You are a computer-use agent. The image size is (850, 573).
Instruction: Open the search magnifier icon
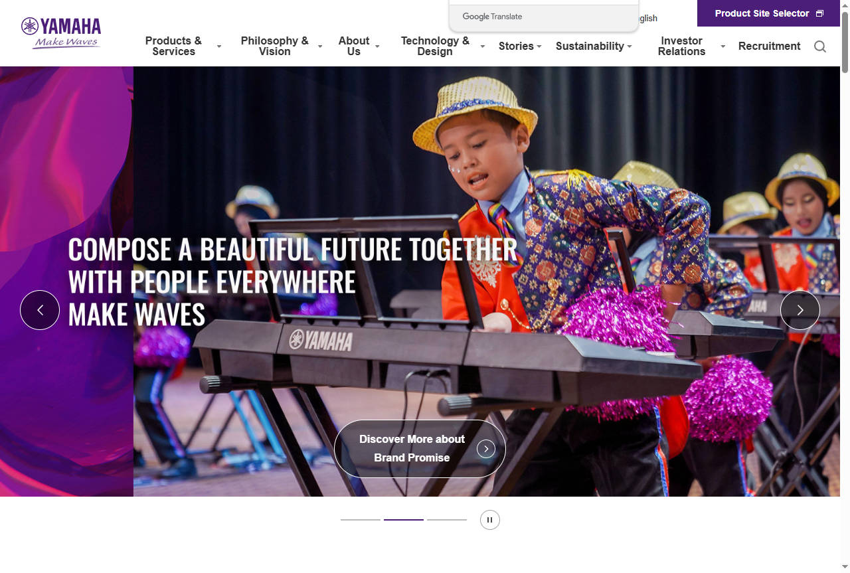[820, 46]
